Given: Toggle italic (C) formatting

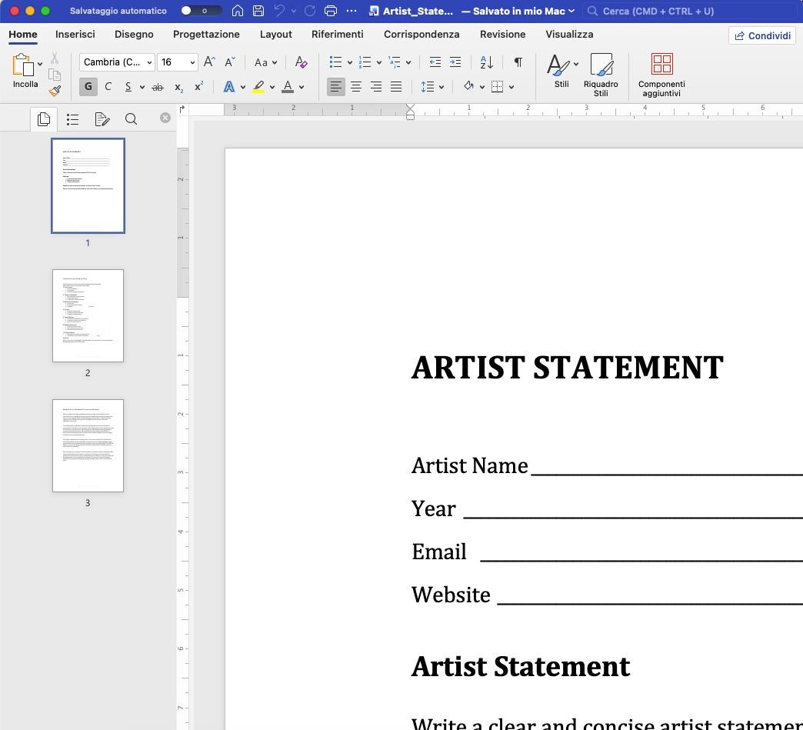Looking at the screenshot, I should tap(108, 87).
